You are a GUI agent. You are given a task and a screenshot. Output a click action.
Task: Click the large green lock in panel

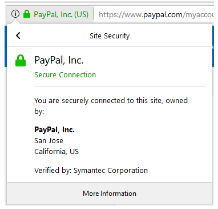tap(21, 61)
